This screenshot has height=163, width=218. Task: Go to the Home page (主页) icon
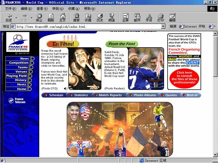click(63, 18)
